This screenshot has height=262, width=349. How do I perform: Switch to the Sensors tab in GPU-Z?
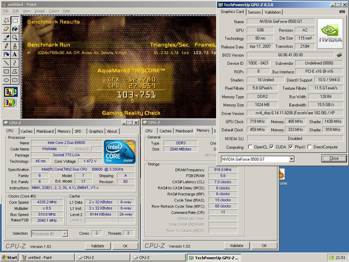pyautogui.click(x=254, y=12)
